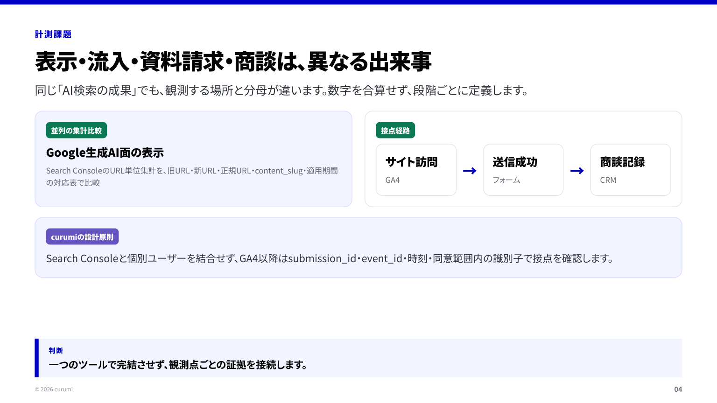This screenshot has height=403, width=717.
Task: Click the green 並列の集計比較 badge
Action: pos(77,131)
